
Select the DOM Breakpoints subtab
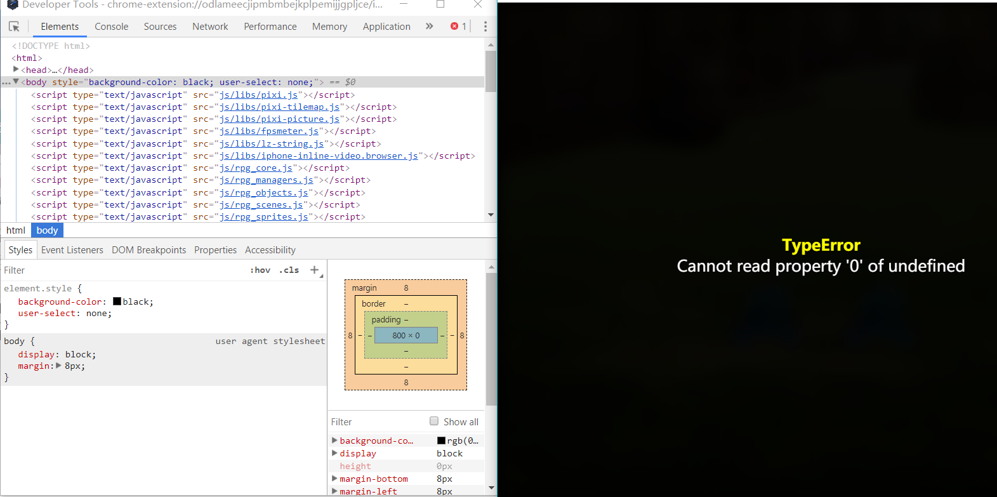[x=149, y=249]
